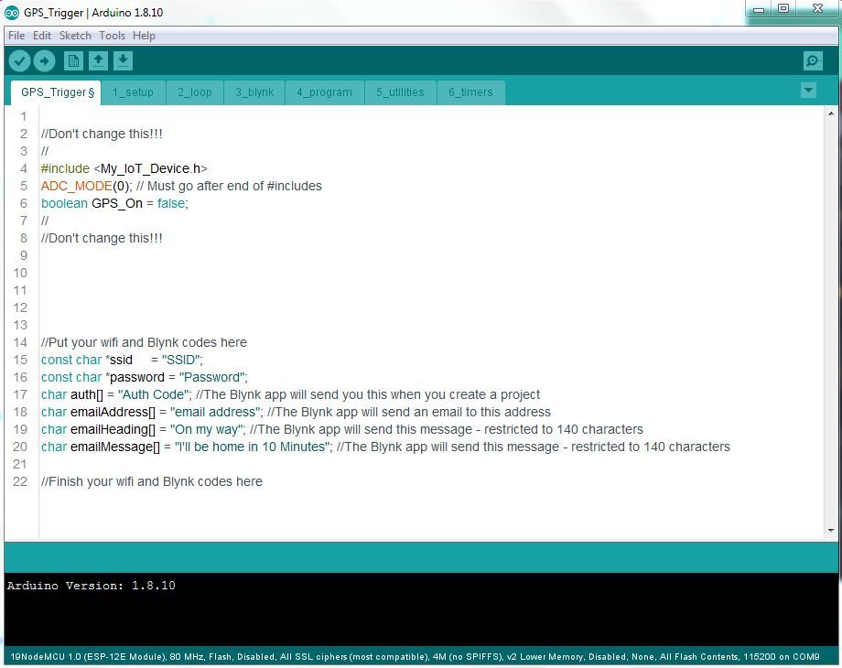
Task: Click the editor scrollbar up arrow
Action: (x=831, y=113)
